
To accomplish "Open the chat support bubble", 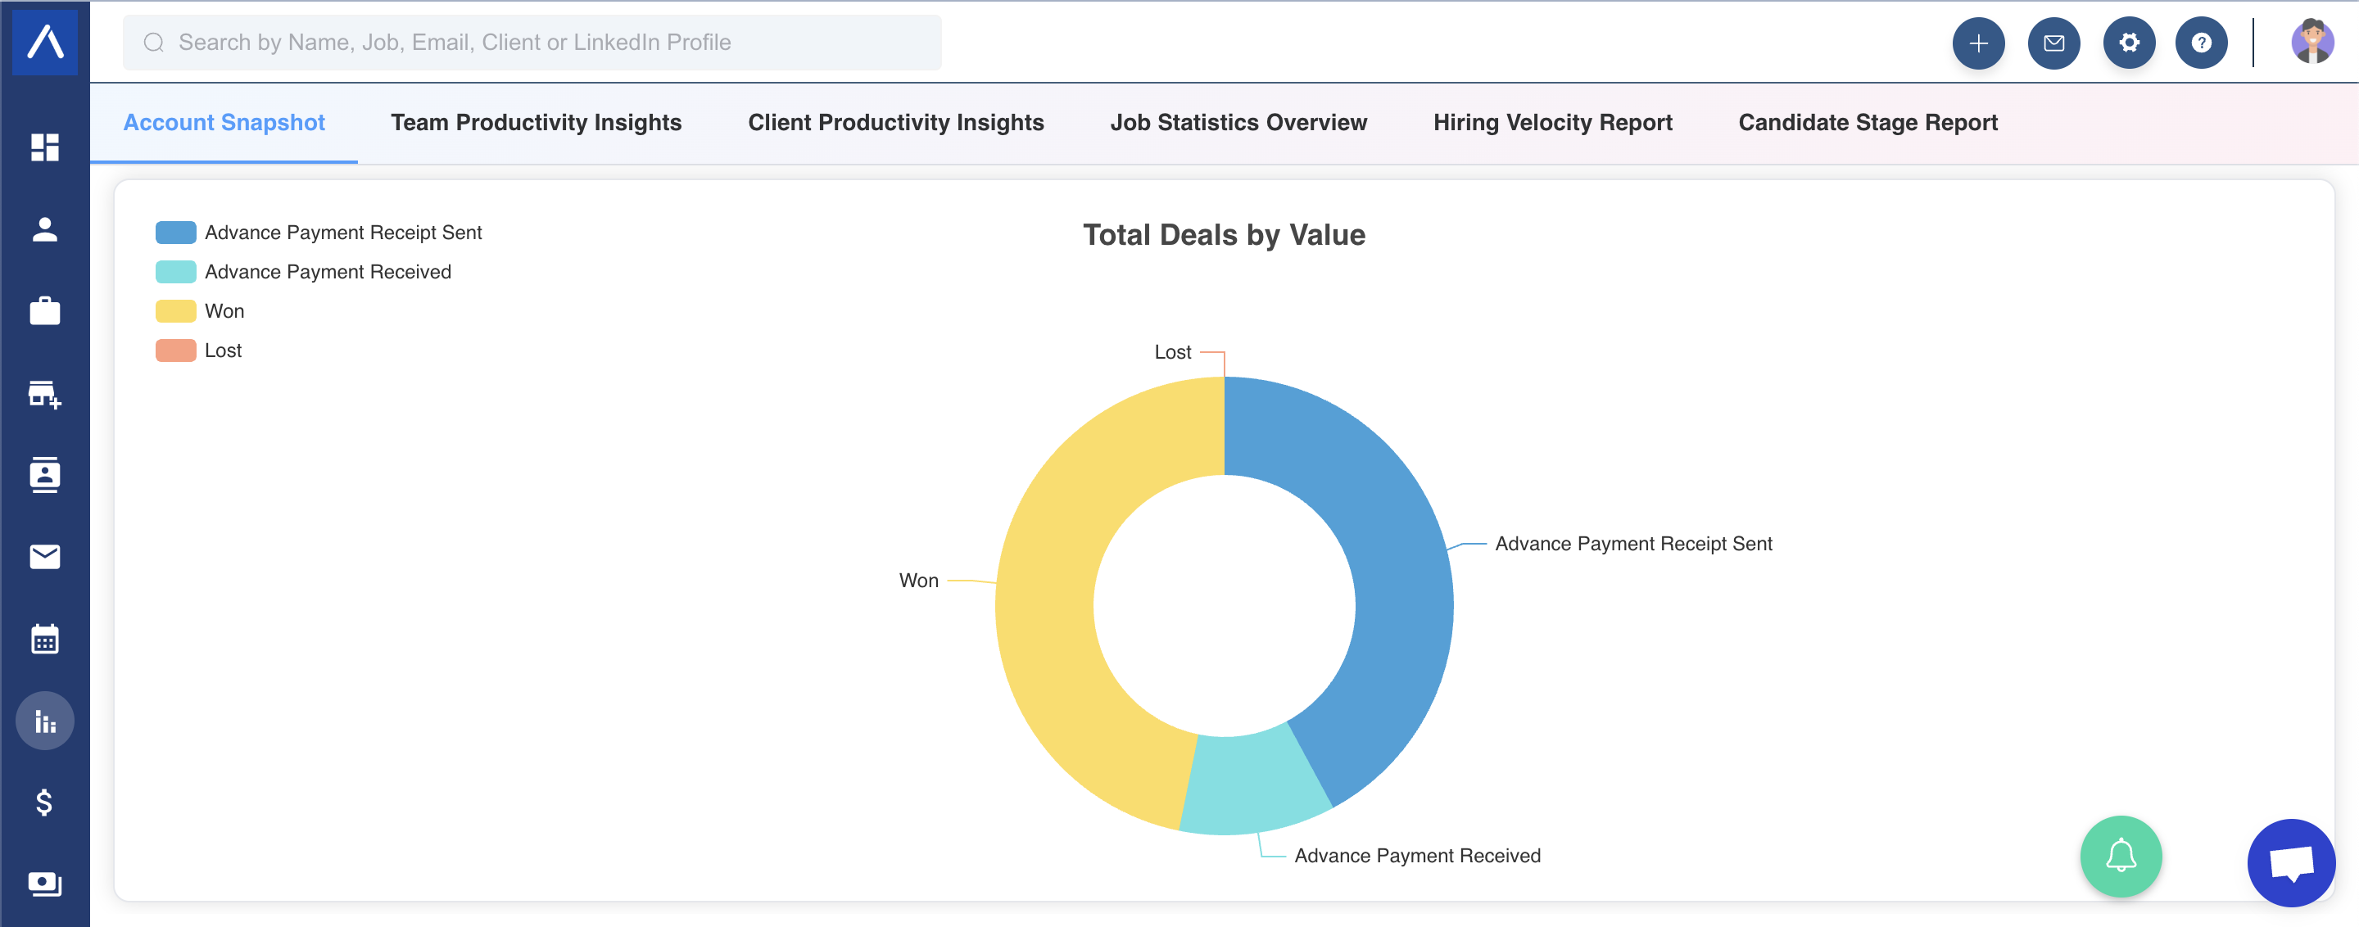I will (2290, 863).
